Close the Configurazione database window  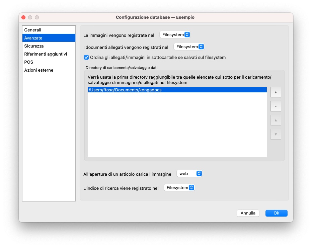[23, 17]
